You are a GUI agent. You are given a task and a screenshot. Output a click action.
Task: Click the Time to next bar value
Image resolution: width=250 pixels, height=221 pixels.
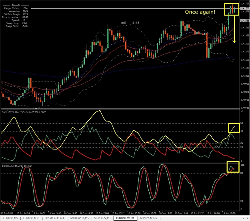pyautogui.click(x=25, y=17)
